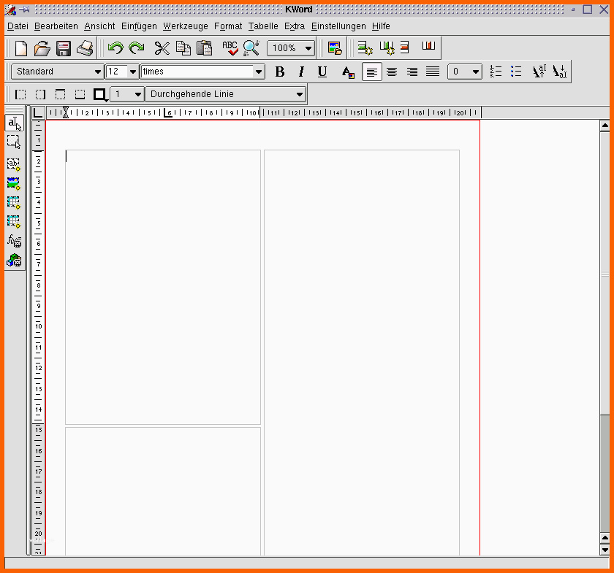
Task: Open the Werkzeuge menu
Action: [x=185, y=26]
